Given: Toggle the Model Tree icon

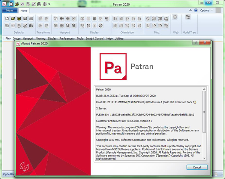Looking at the screenshot, I should 188,17.
